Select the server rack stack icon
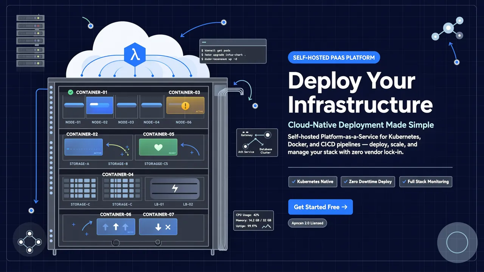The image size is (484, 272). (x=31, y=41)
